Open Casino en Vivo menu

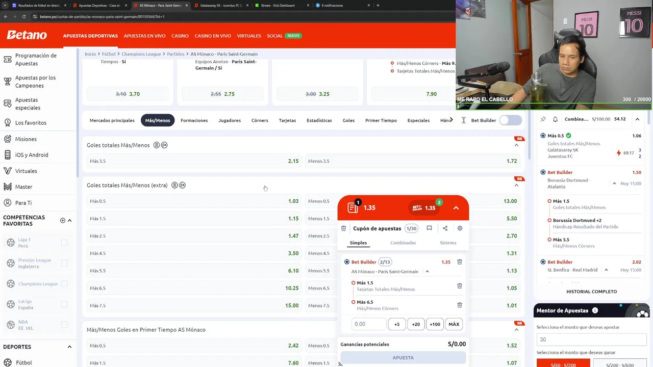click(x=213, y=36)
